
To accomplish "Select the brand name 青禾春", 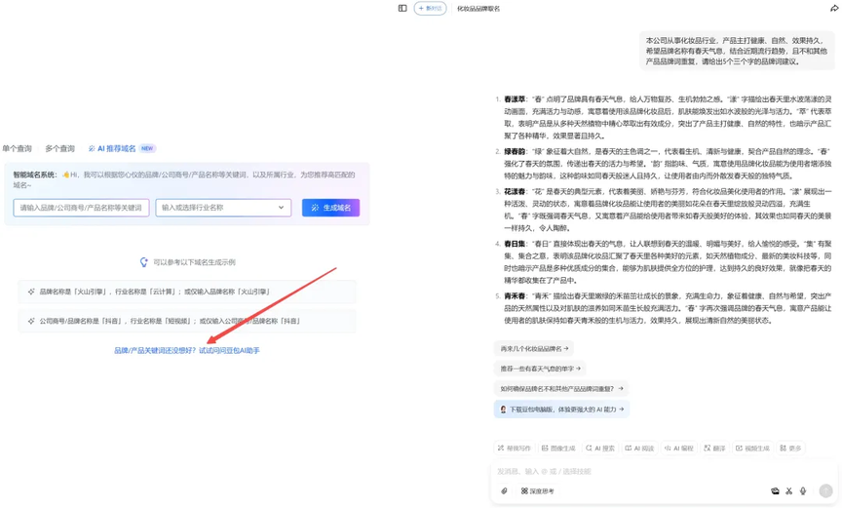I will point(515,295).
